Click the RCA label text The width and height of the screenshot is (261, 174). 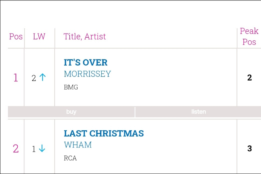(x=70, y=158)
